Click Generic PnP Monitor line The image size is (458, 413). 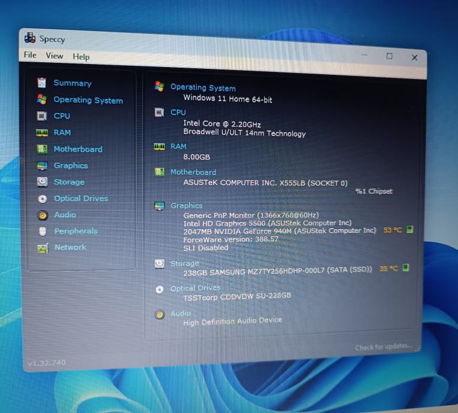(x=251, y=215)
